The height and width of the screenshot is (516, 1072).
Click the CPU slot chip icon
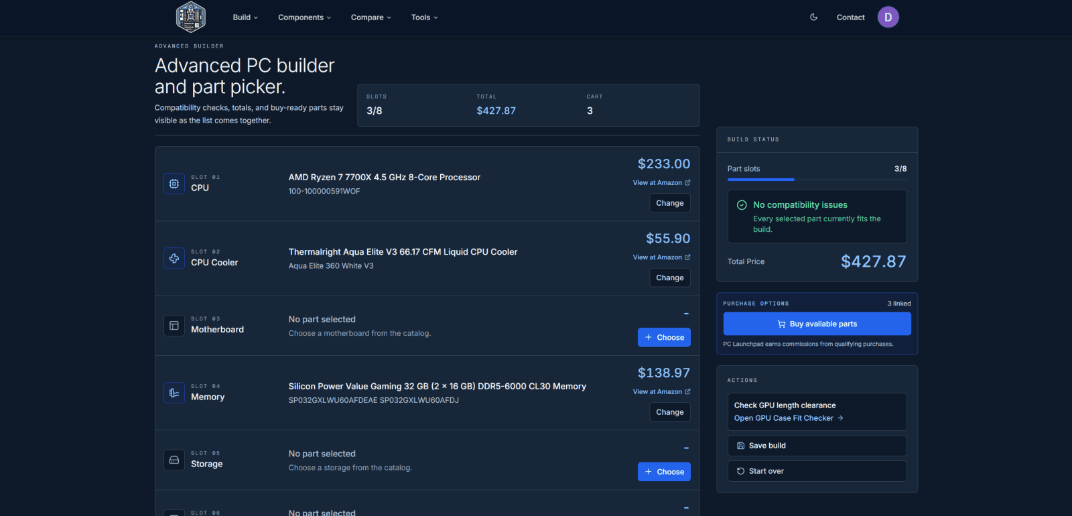coord(174,184)
